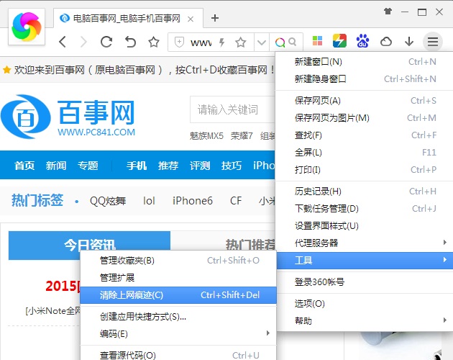
Task: Click the CF hot tag
Action: tap(236, 201)
